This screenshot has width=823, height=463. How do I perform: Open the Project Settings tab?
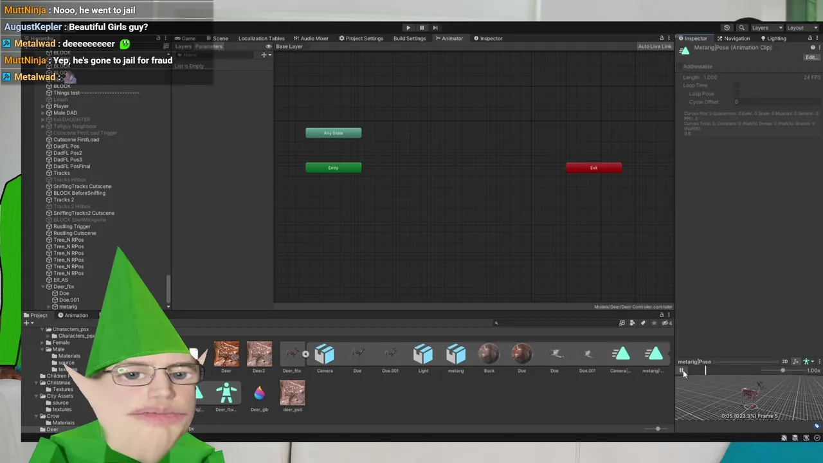click(361, 39)
